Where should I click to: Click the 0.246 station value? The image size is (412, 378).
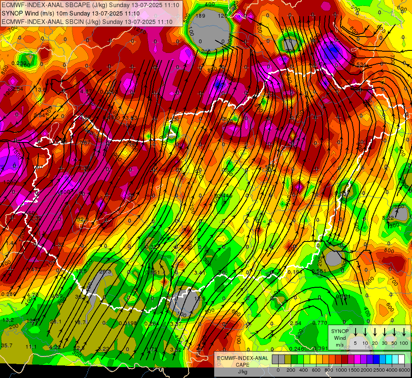(297, 349)
